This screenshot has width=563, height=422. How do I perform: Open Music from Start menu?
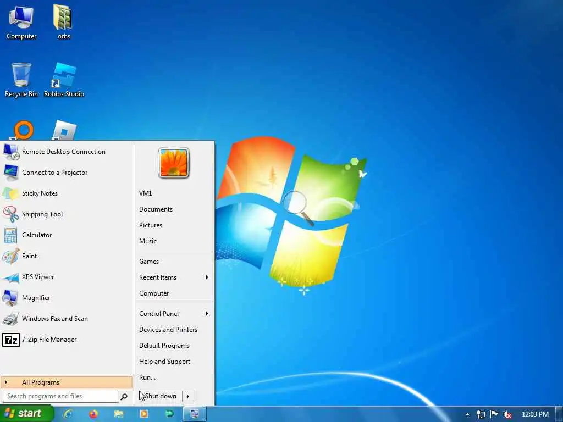coord(147,241)
